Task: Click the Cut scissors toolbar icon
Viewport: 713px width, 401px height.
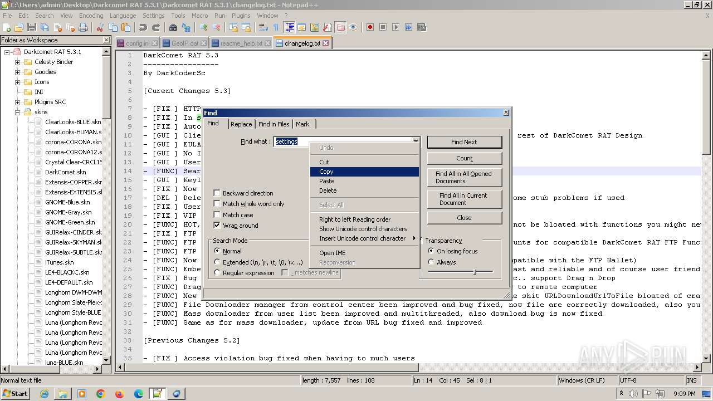Action: 100,27
